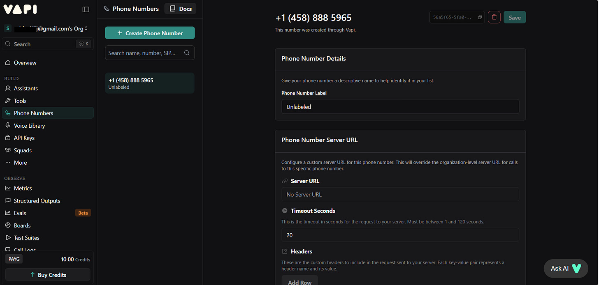Copy the phone number ID 56a5f65-5fa0
Viewport: 599px width, 285px height.
tap(457, 17)
